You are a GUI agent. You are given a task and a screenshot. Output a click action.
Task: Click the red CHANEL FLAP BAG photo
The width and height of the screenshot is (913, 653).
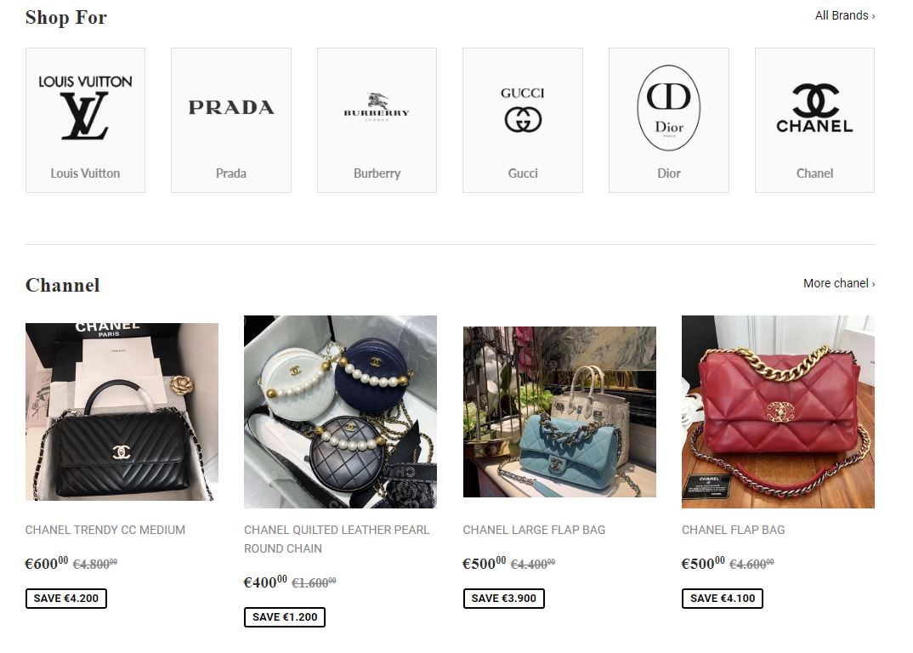pos(778,412)
